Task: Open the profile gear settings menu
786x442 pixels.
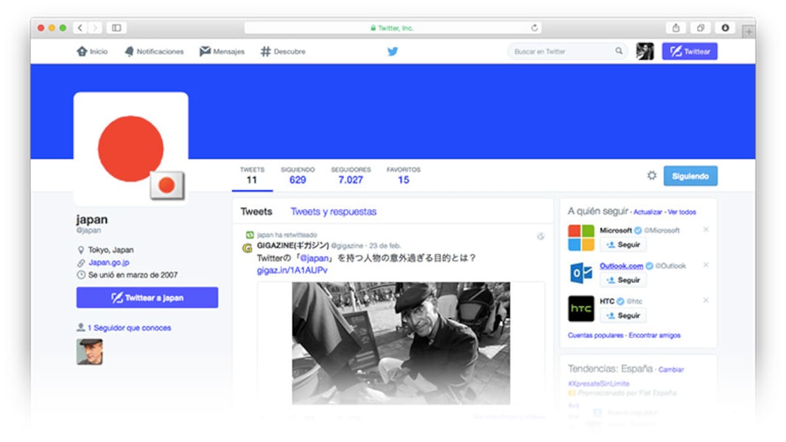Action: pyautogui.click(x=651, y=175)
